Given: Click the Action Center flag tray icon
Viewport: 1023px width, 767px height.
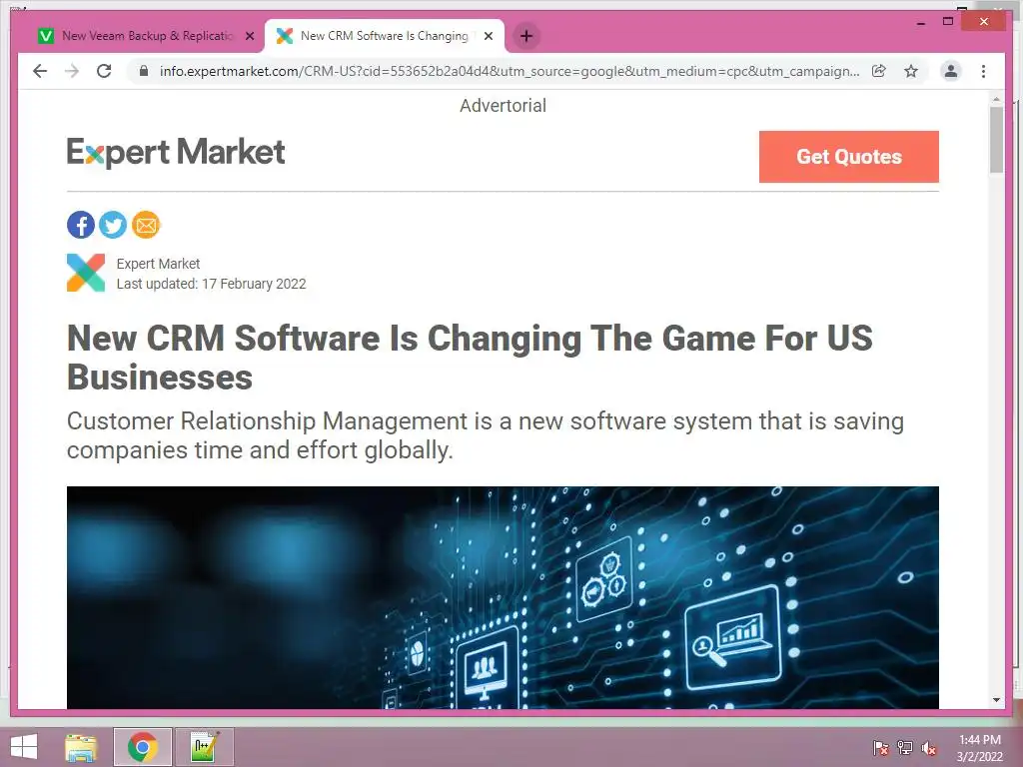Looking at the screenshot, I should click(880, 748).
